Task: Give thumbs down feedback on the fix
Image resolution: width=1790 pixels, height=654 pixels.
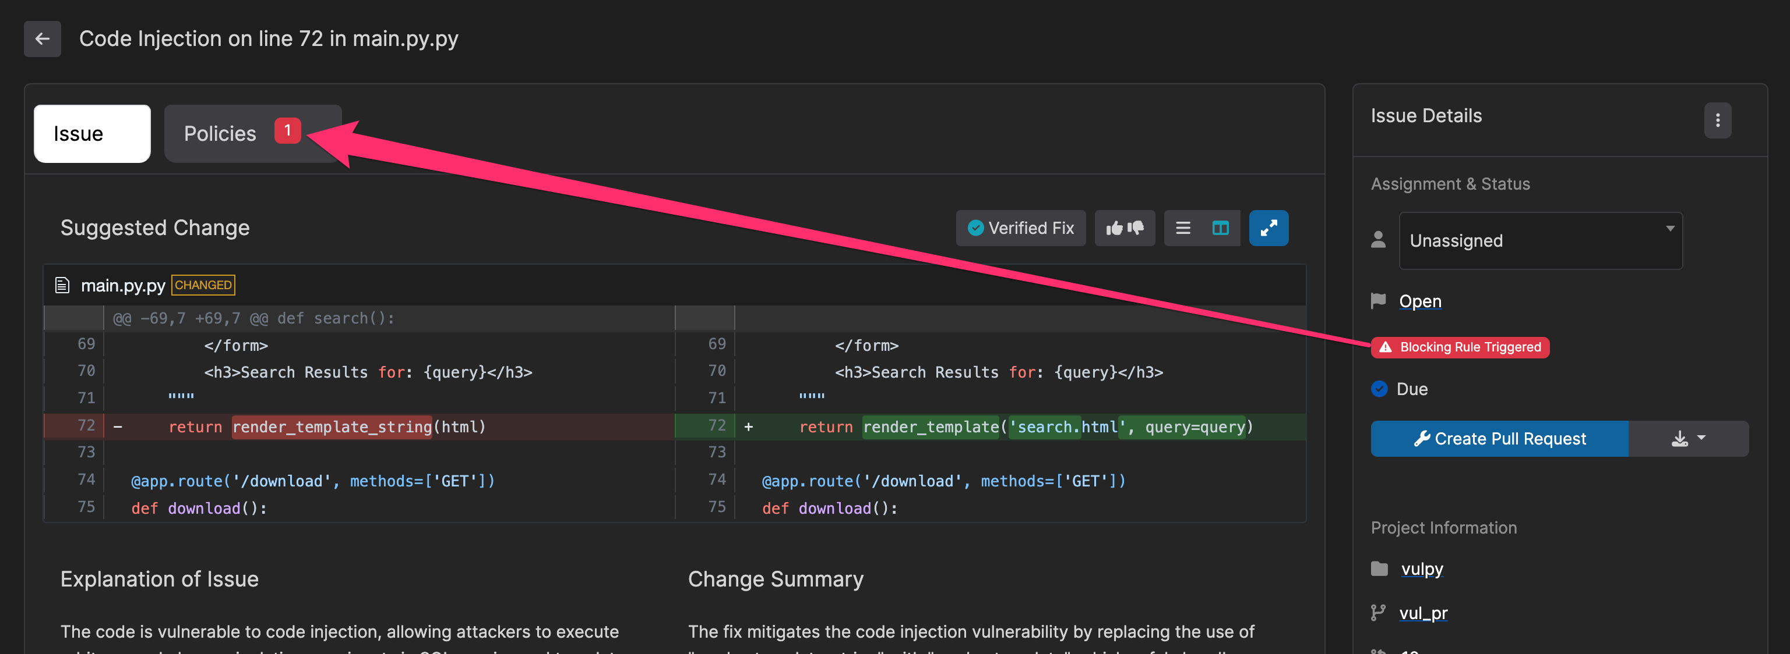Action: tap(1136, 228)
